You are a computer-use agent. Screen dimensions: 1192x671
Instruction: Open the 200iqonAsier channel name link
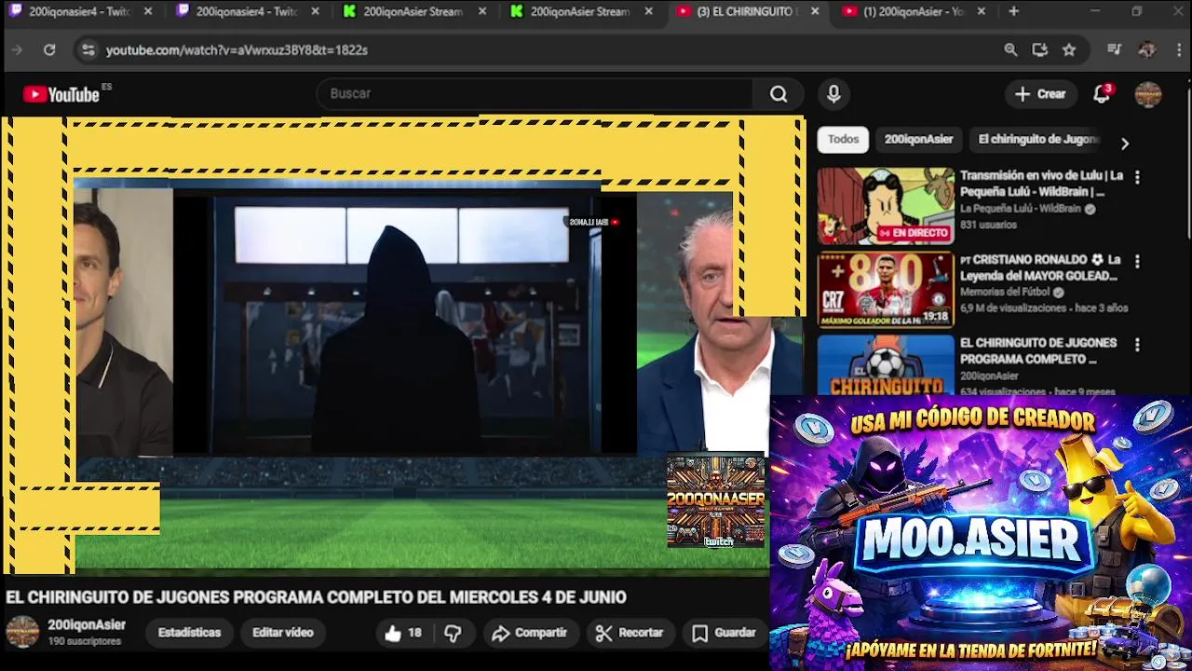[87, 625]
